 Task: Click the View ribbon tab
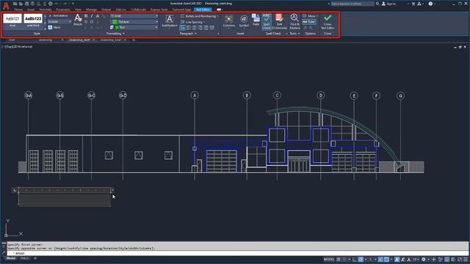(78, 10)
